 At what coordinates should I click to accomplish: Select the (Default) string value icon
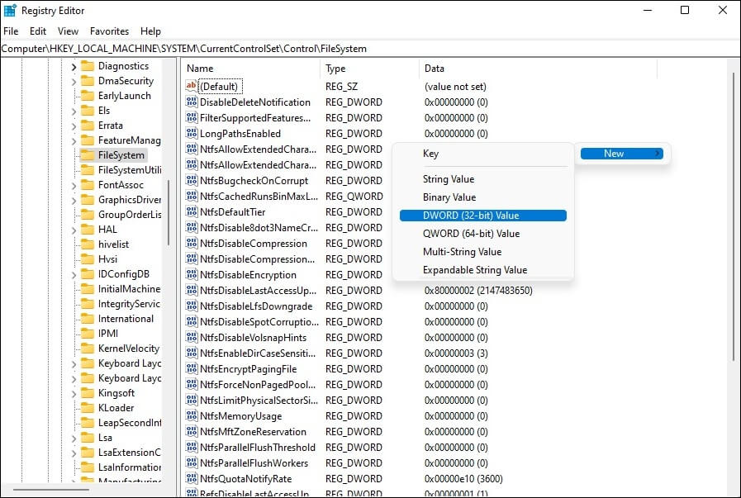point(192,87)
